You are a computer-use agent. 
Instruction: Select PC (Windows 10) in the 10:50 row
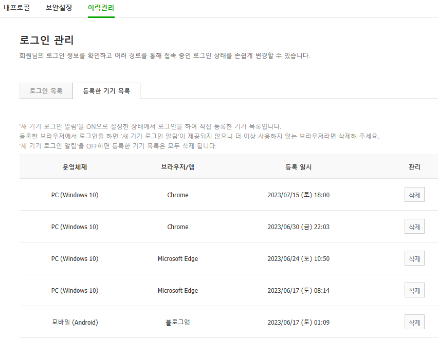coord(75,258)
